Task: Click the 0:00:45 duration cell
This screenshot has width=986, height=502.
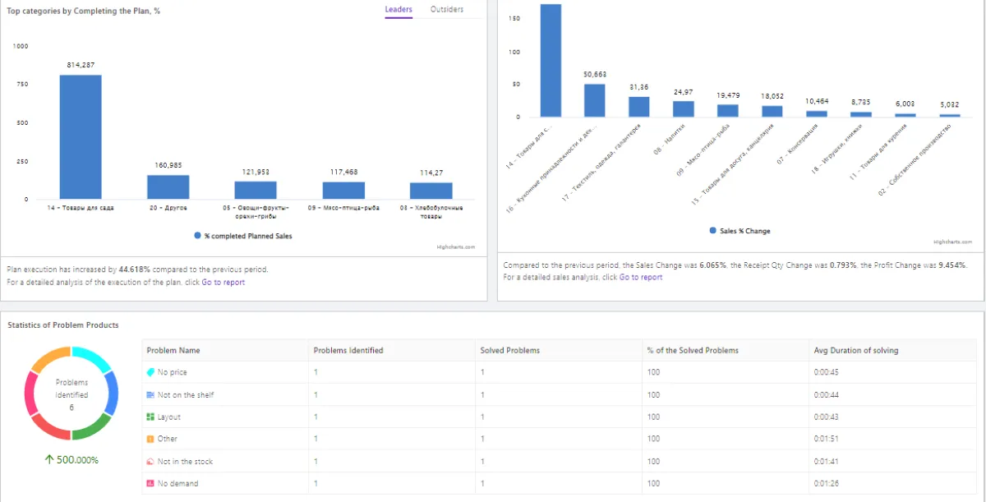Action: pos(826,372)
